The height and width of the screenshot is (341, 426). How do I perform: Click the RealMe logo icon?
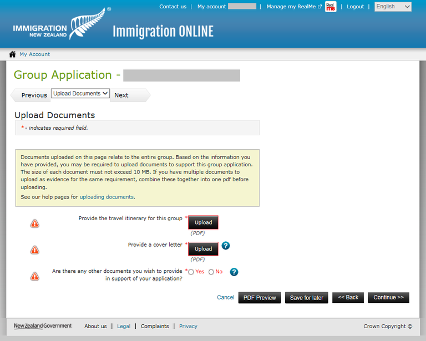coord(331,7)
